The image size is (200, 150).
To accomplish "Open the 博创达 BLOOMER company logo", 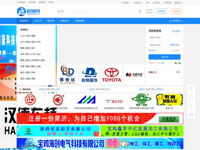I will 67,75.
